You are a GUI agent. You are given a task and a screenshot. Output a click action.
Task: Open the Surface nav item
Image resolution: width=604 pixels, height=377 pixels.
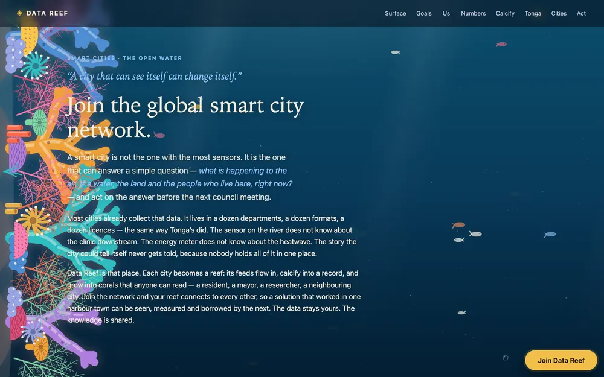click(395, 13)
